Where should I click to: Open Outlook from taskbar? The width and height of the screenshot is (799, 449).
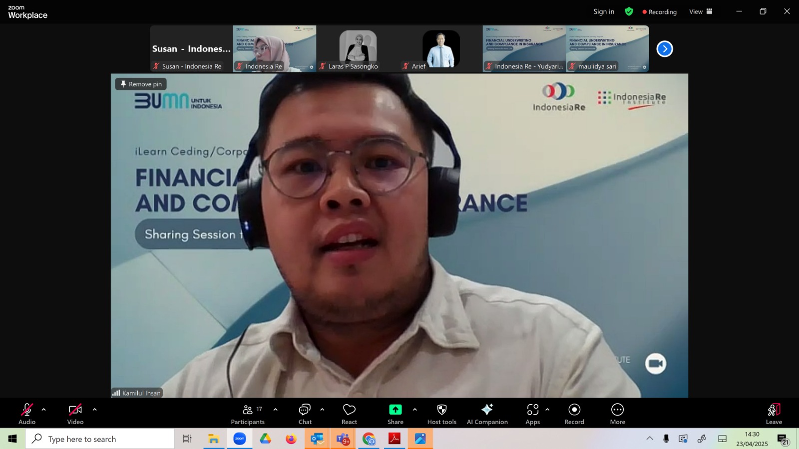(317, 439)
